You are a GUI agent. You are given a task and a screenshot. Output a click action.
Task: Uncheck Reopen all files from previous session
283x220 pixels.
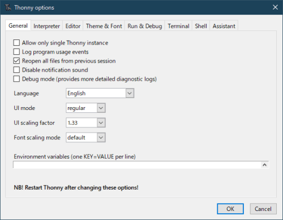tap(16, 61)
